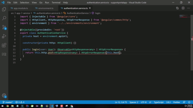The image size is (193, 108).
Task: Open the Manage gear menu
Action: [4, 95]
